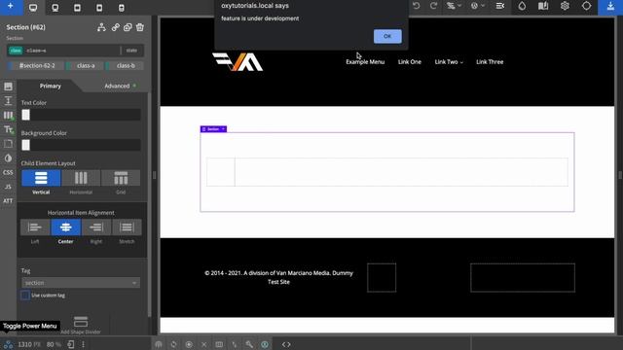
Task: Switch to full desktop viewport icon
Action: [33, 8]
